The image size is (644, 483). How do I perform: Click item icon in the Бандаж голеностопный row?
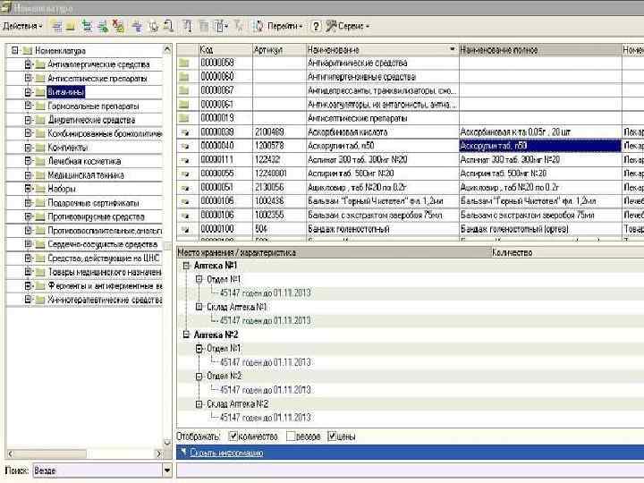click(186, 228)
